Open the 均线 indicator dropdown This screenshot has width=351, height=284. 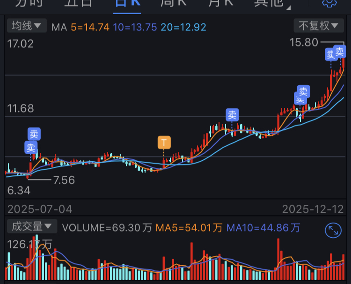(x=27, y=26)
